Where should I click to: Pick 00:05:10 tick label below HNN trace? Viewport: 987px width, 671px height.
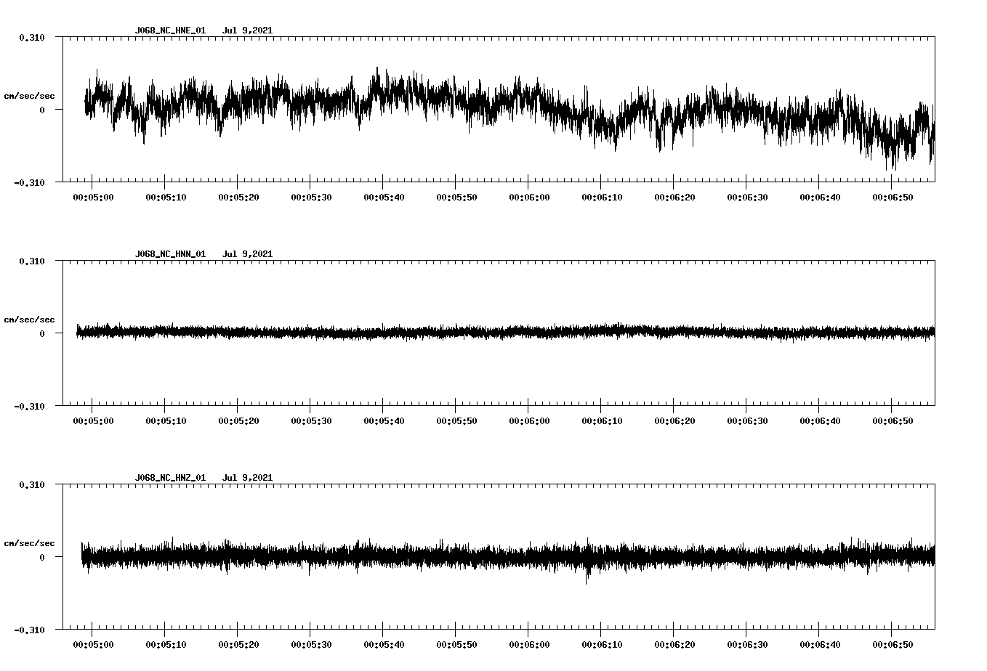point(166,421)
